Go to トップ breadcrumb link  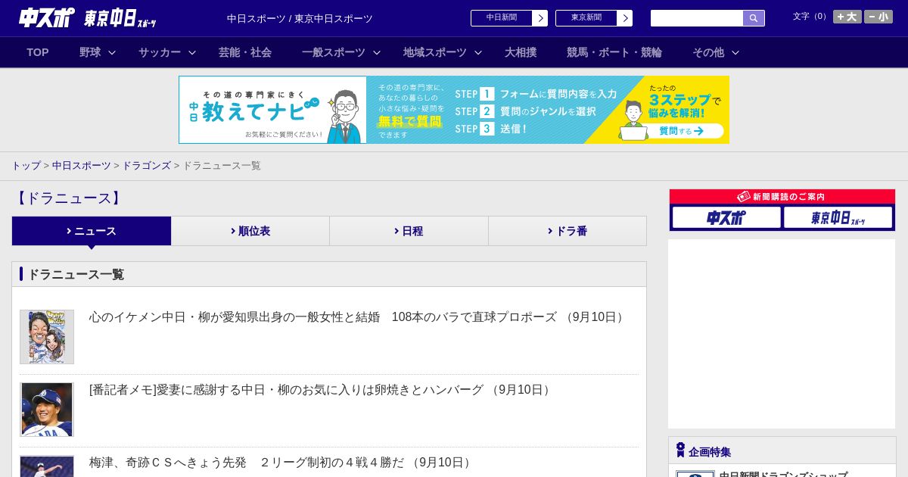pyautogui.click(x=26, y=166)
